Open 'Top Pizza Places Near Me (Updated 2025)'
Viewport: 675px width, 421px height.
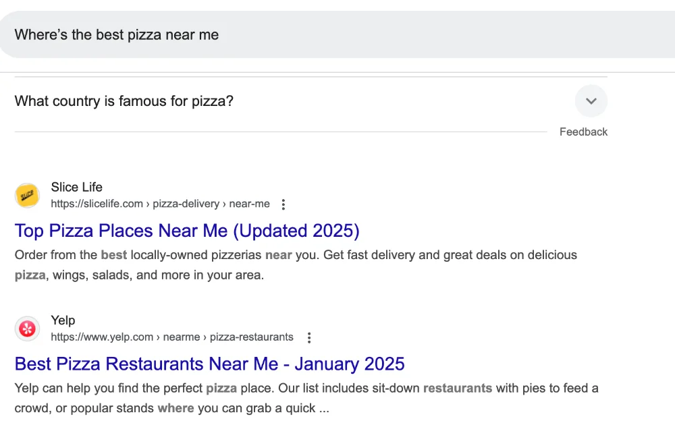coord(187,231)
